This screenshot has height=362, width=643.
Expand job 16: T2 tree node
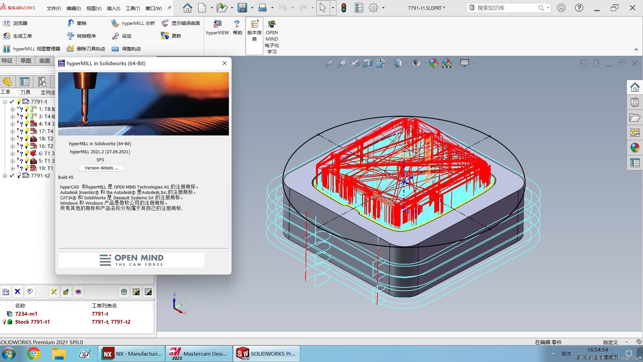pyautogui.click(x=12, y=146)
